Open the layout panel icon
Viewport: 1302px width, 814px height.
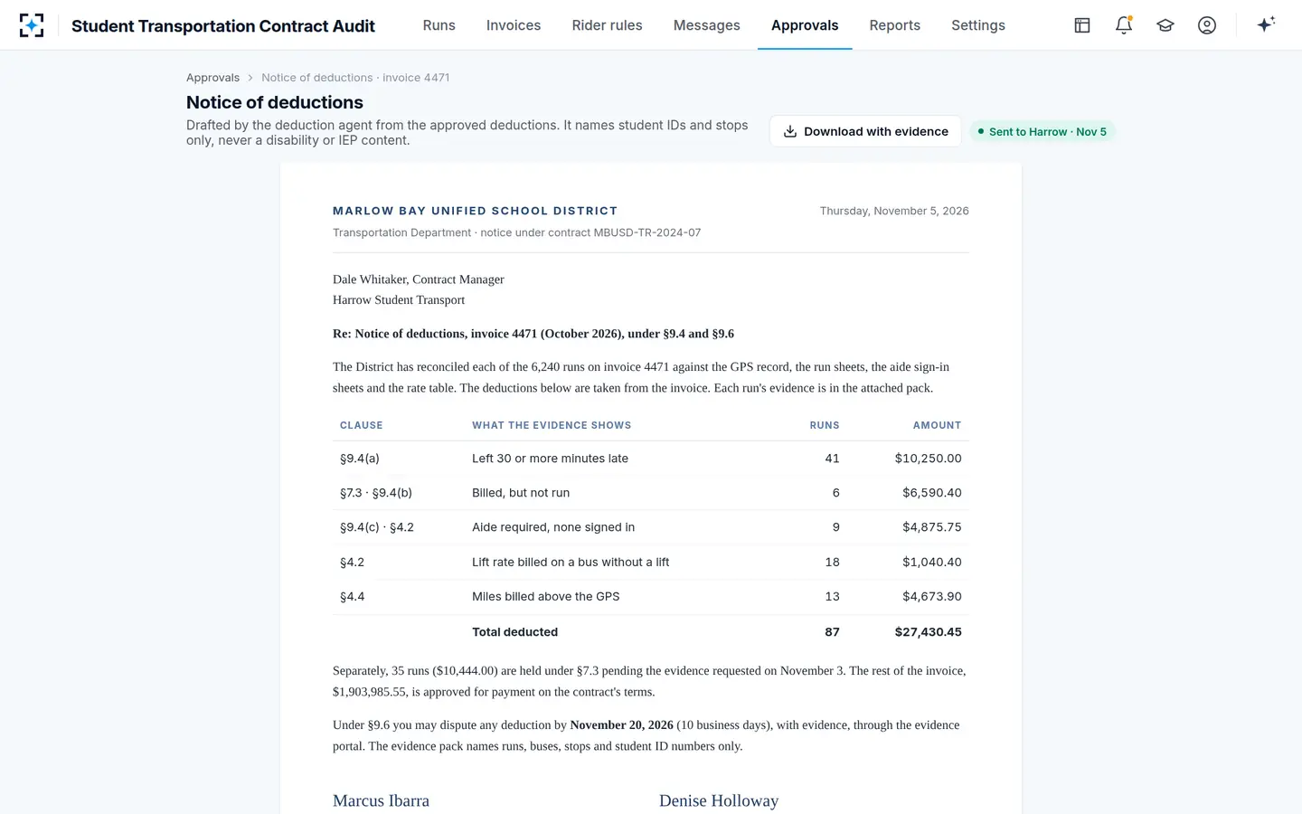pyautogui.click(x=1082, y=25)
